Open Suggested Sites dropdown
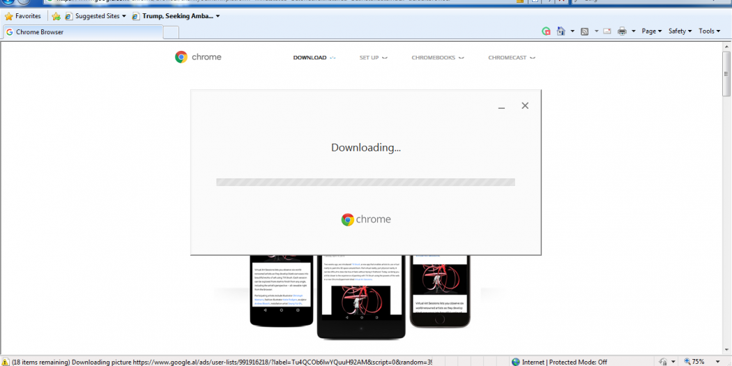This screenshot has height=366, width=732. 96,16
